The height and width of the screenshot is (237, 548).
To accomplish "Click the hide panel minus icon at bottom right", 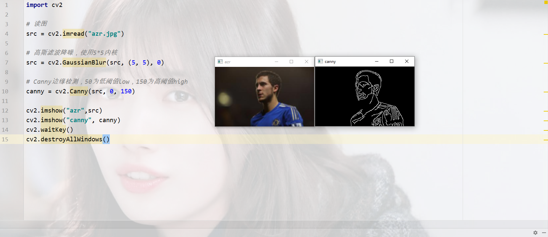I will click(x=544, y=233).
